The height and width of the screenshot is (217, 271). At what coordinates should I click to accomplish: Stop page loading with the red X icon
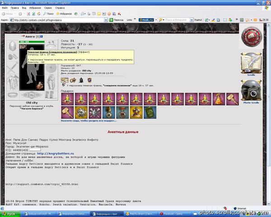click(28, 14)
